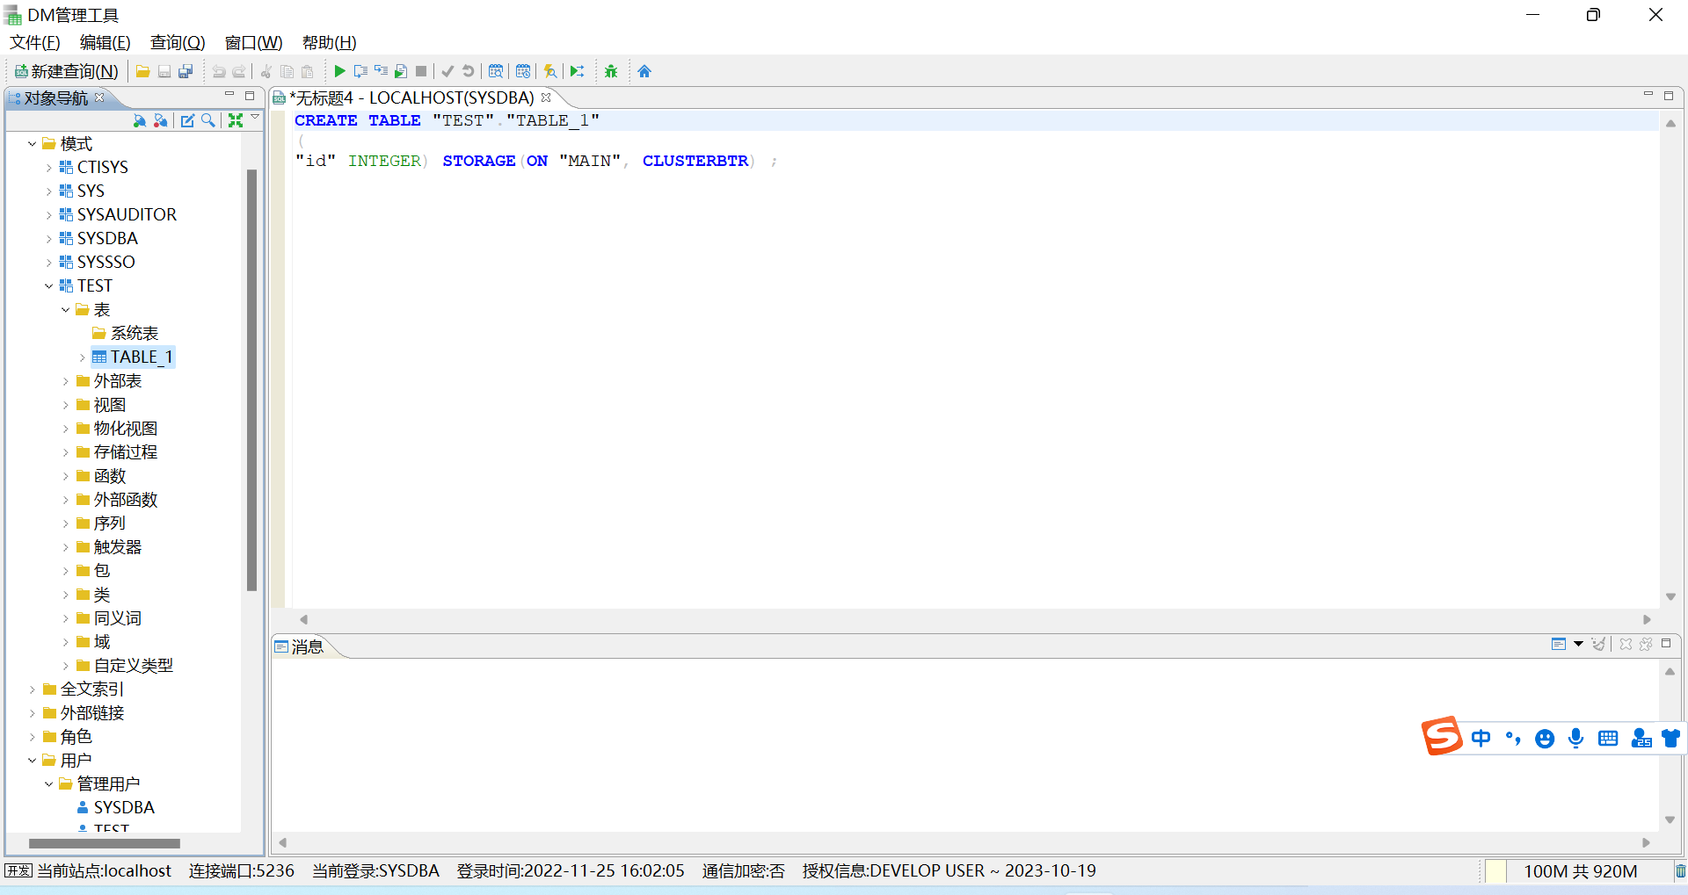Viewport: 1688px width, 895px height.
Task: Click the red disconnect icon in object navigator
Action: (x=160, y=120)
